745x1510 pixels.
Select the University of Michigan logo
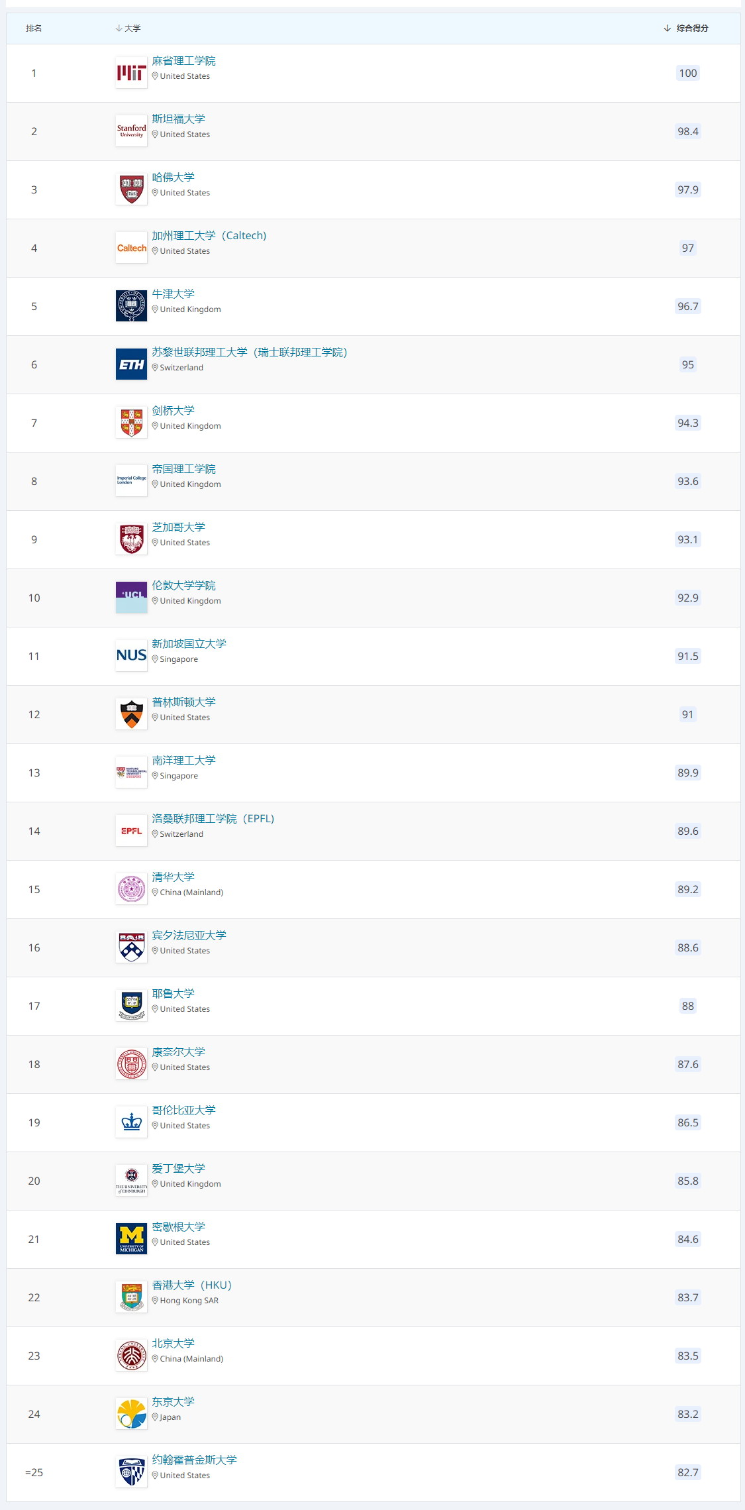[131, 1239]
